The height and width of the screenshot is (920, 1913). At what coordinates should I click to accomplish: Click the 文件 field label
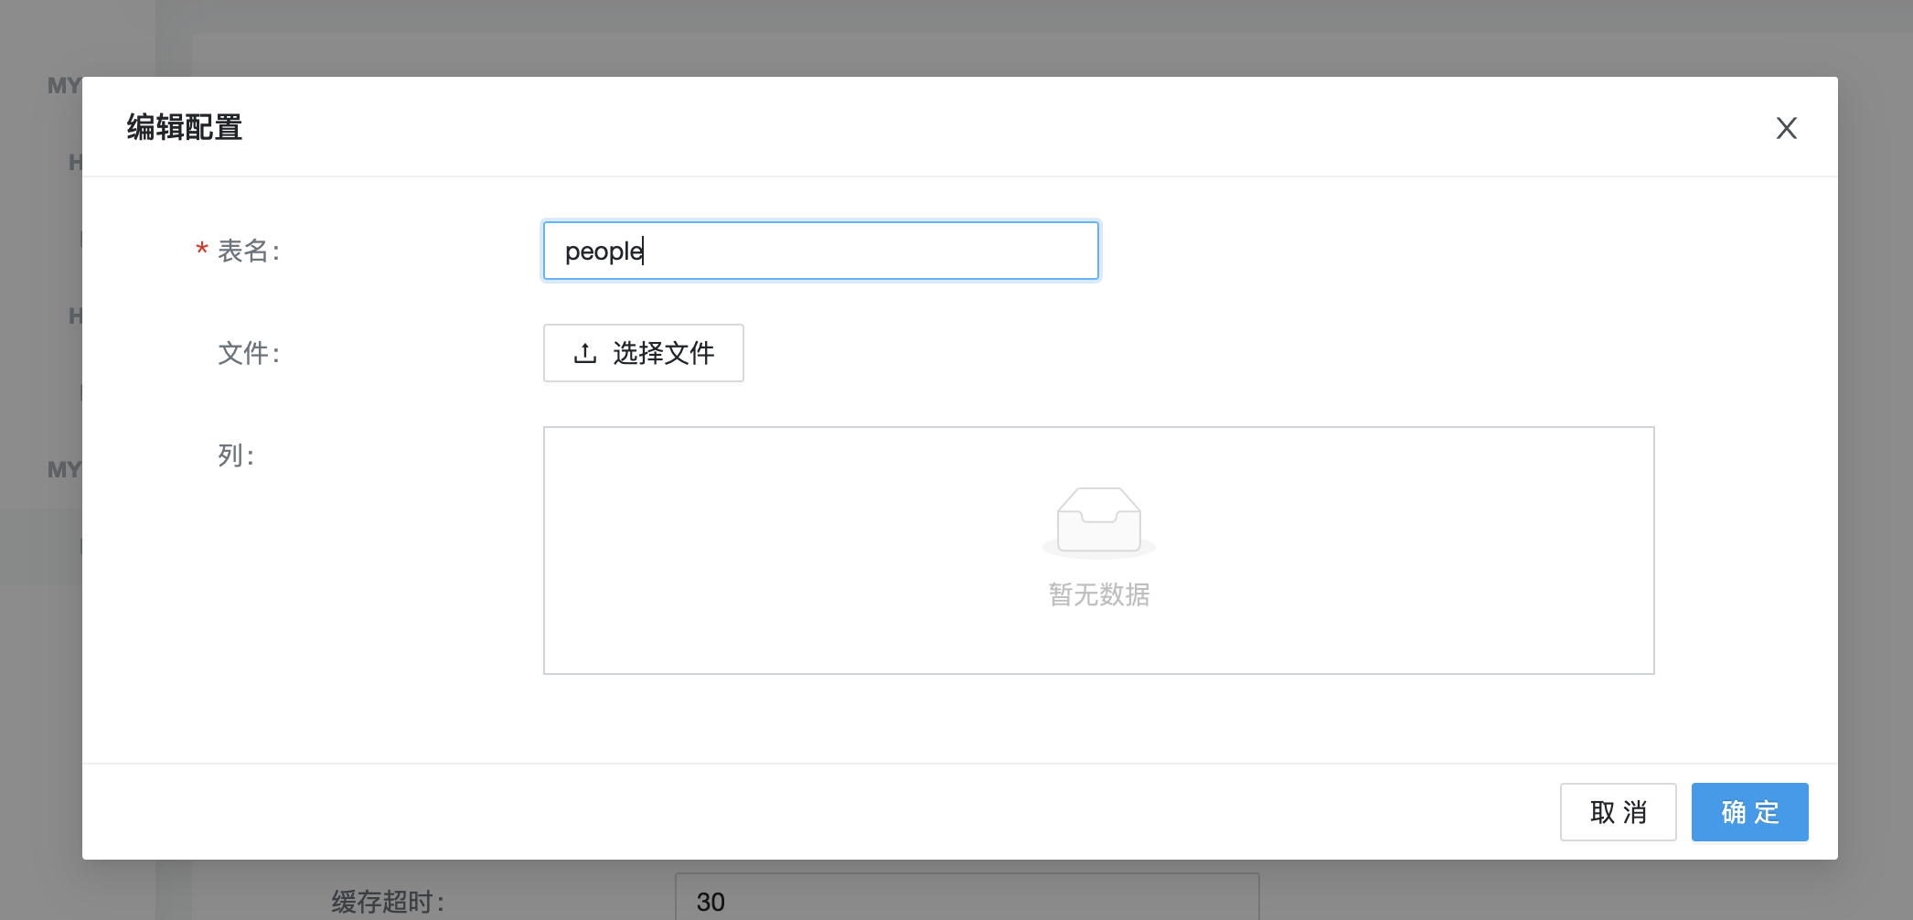tap(249, 353)
